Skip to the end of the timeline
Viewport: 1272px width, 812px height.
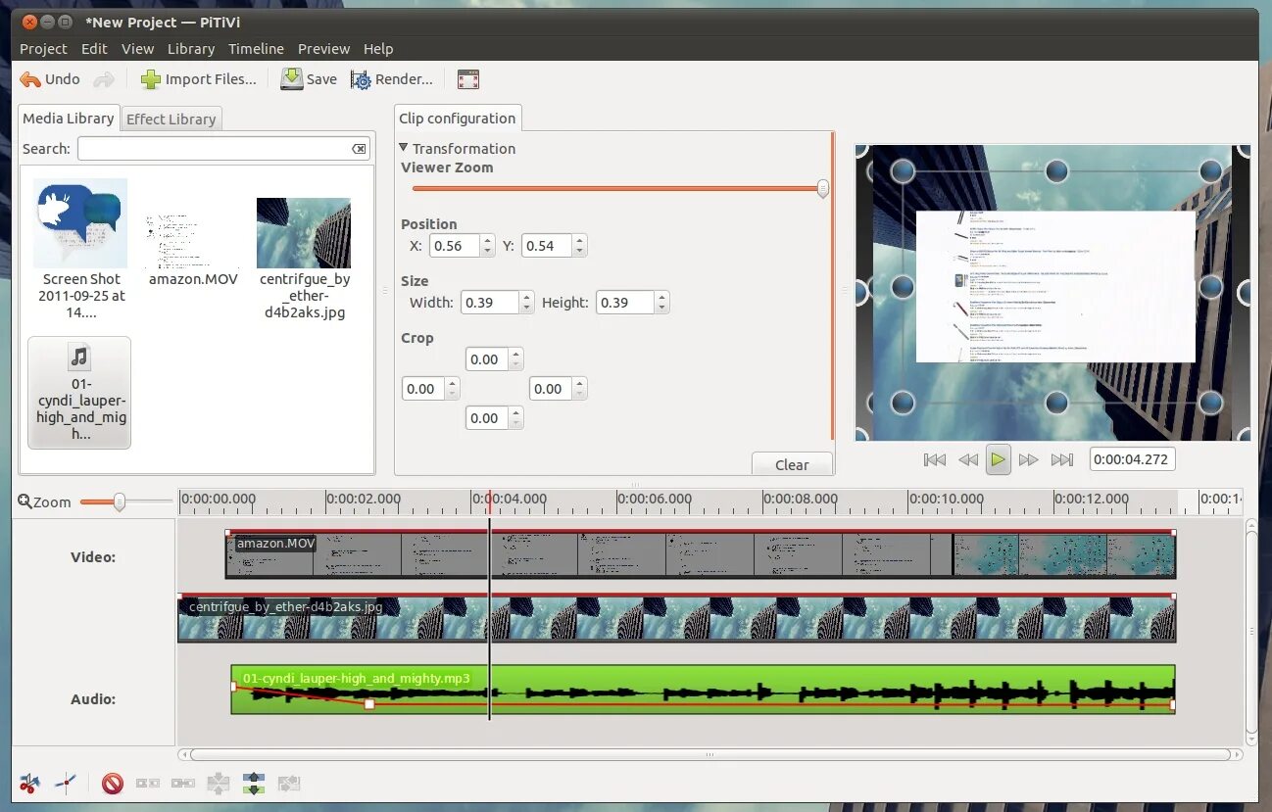pyautogui.click(x=1062, y=458)
